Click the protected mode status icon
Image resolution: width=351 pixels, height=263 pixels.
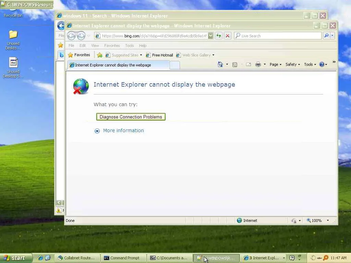(x=294, y=221)
